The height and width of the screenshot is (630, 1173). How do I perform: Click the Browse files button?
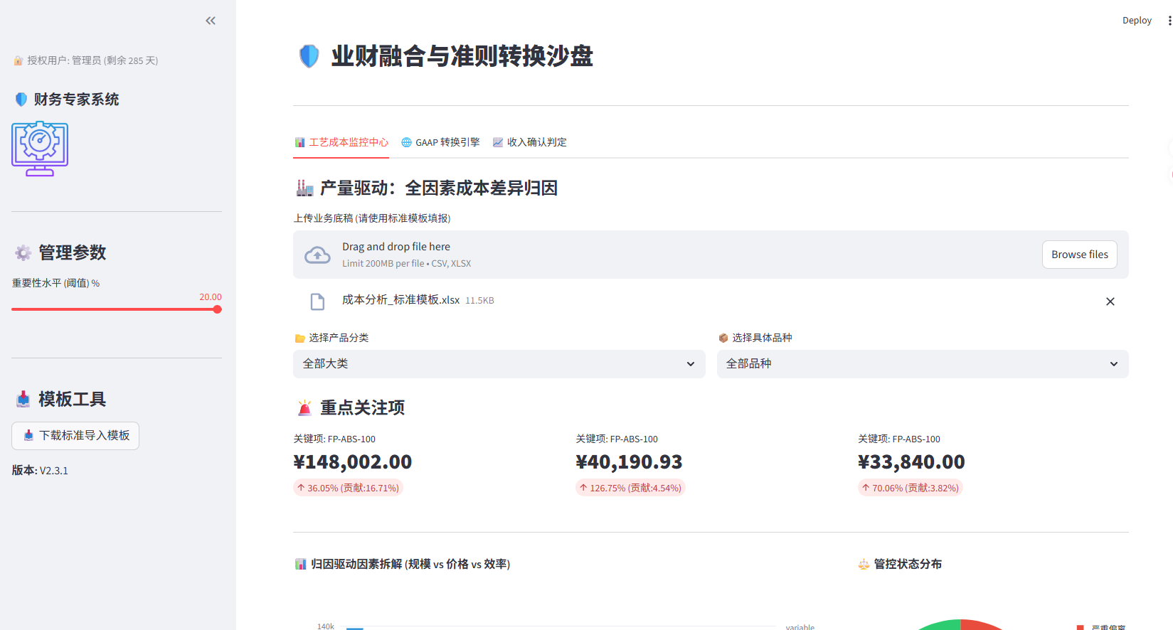pos(1079,255)
